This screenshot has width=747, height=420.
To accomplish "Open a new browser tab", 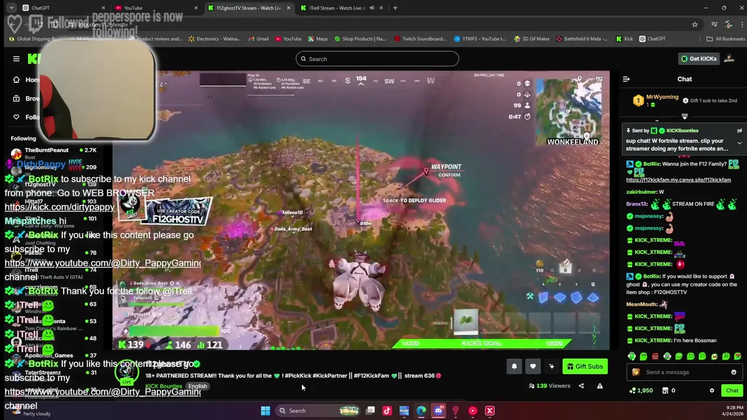I will (395, 8).
